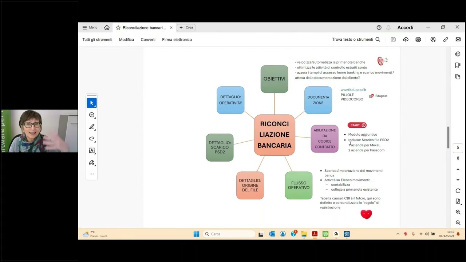The width and height of the screenshot is (466, 262).
Task: Zoom in on the document
Action: pyautogui.click(x=458, y=212)
